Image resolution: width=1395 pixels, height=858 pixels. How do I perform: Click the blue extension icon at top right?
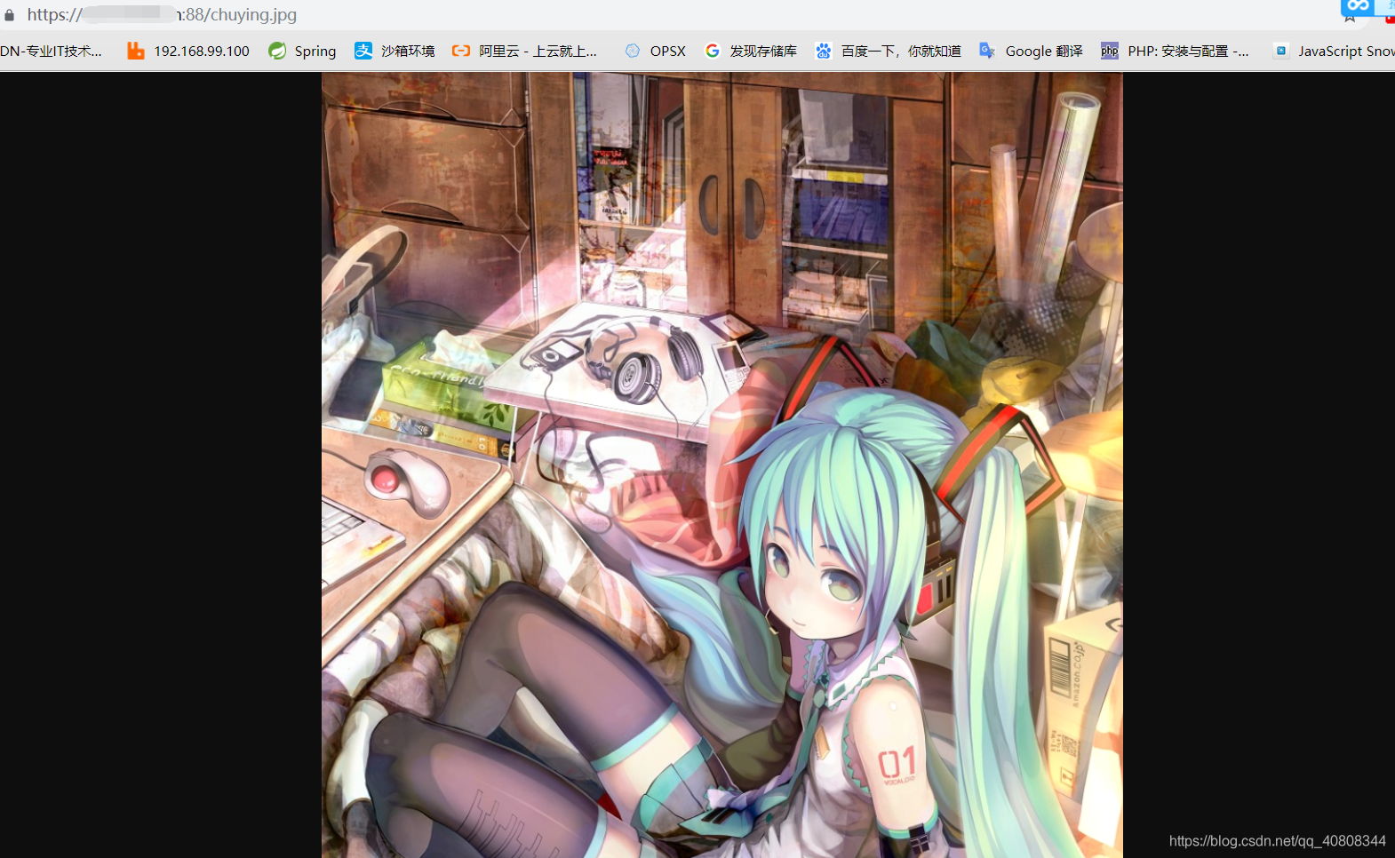[1358, 7]
